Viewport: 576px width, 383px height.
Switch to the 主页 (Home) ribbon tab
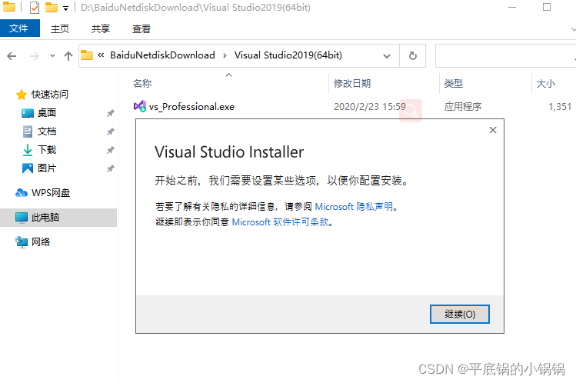(x=60, y=28)
